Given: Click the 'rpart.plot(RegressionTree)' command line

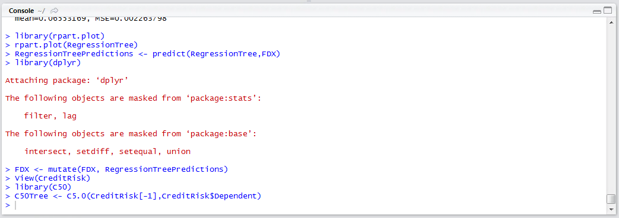Looking at the screenshot, I should click(71, 45).
